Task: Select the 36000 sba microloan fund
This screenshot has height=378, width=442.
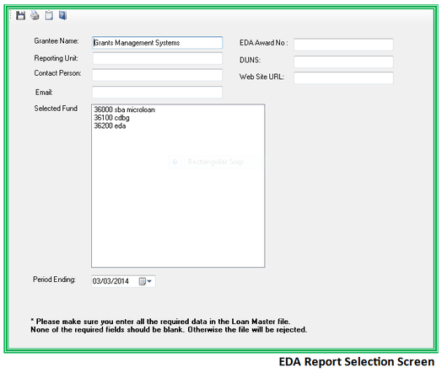Action: (x=124, y=109)
